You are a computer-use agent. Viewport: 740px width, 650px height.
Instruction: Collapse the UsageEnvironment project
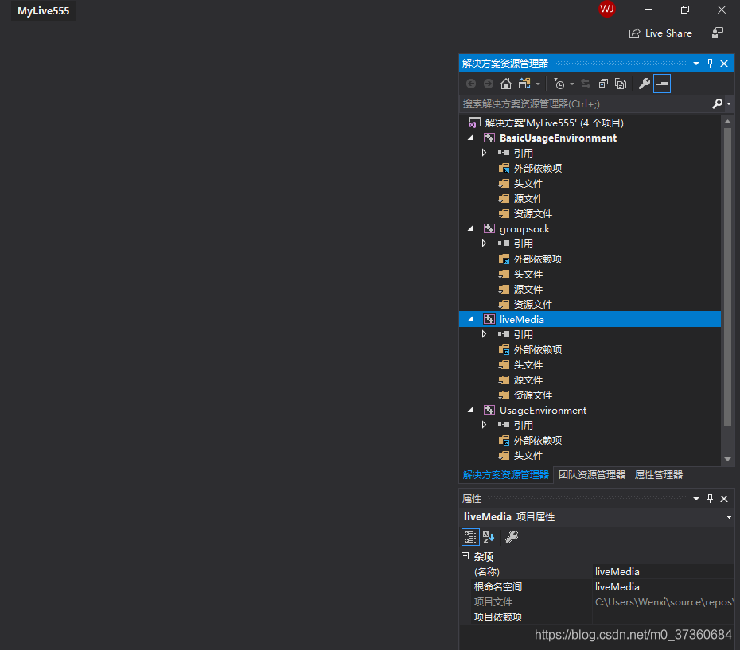tap(470, 411)
